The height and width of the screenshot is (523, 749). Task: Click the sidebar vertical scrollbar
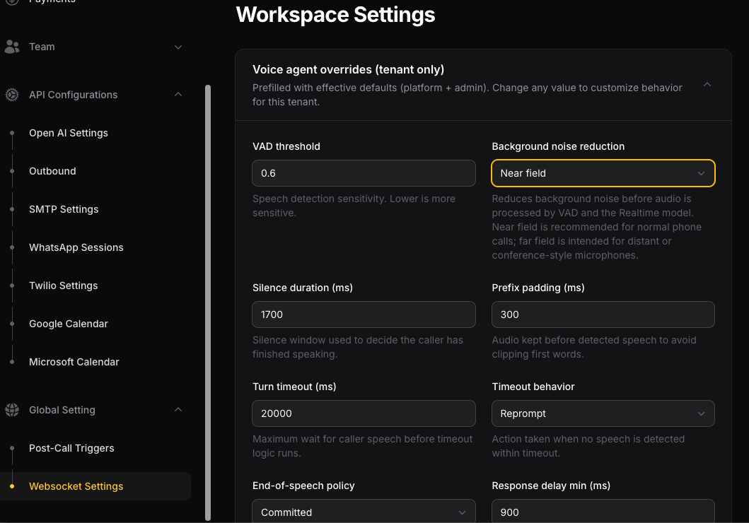208,302
